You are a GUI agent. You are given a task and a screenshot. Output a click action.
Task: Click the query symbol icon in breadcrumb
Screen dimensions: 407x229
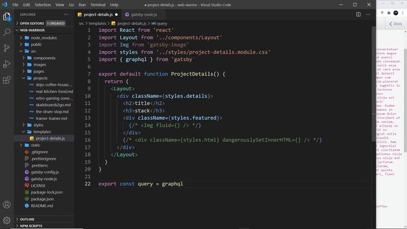click(x=153, y=24)
